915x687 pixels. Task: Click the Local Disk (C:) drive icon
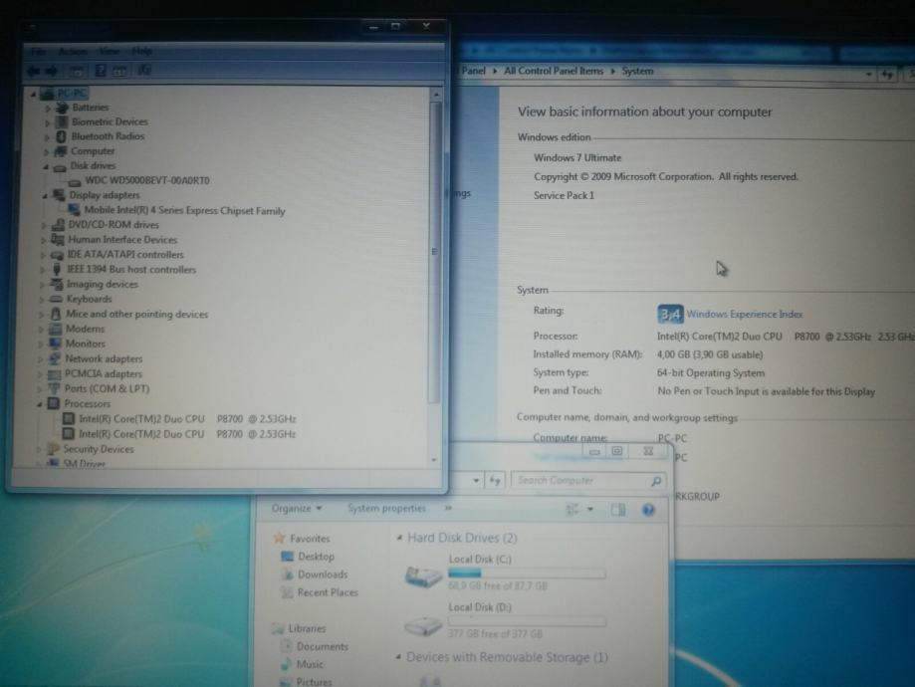[x=423, y=576]
